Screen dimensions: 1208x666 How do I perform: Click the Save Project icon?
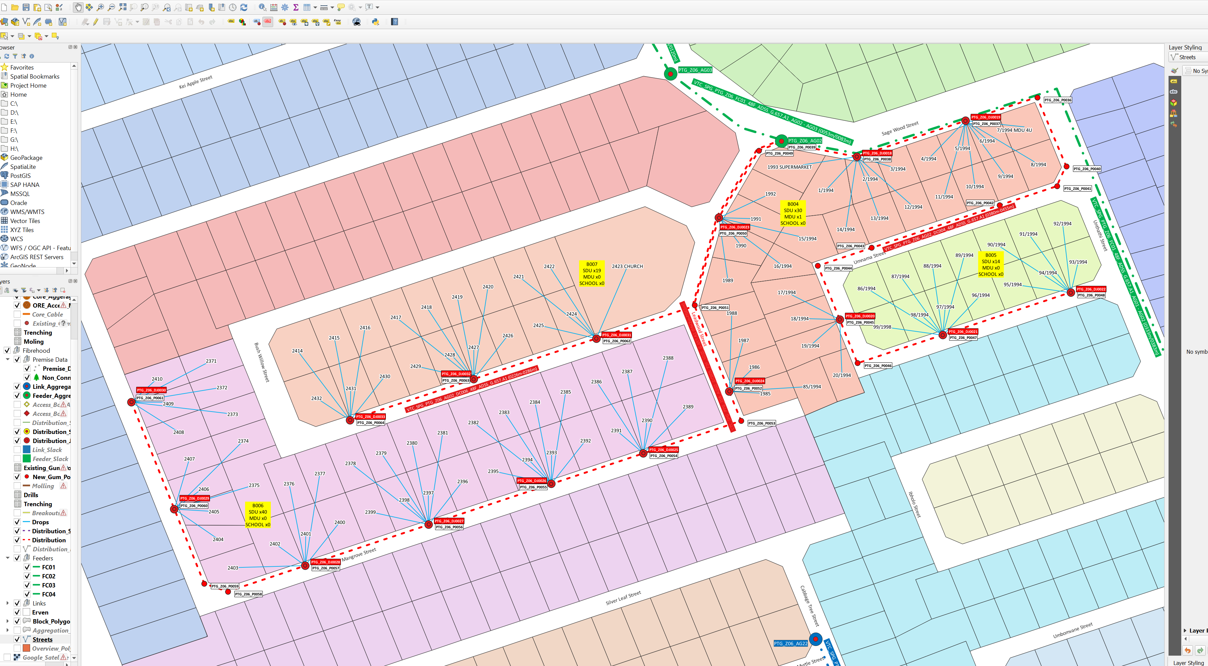click(26, 7)
